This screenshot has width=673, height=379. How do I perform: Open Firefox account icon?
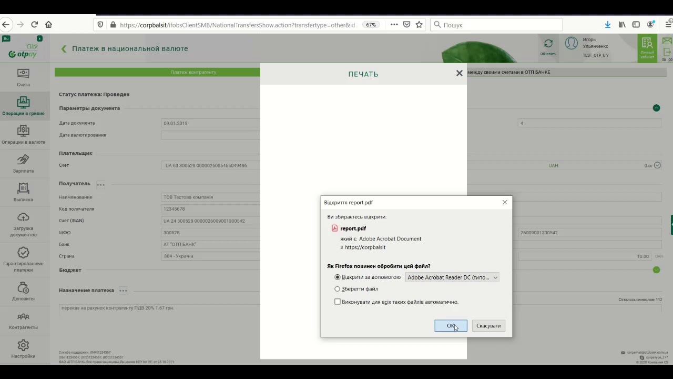pyautogui.click(x=651, y=25)
